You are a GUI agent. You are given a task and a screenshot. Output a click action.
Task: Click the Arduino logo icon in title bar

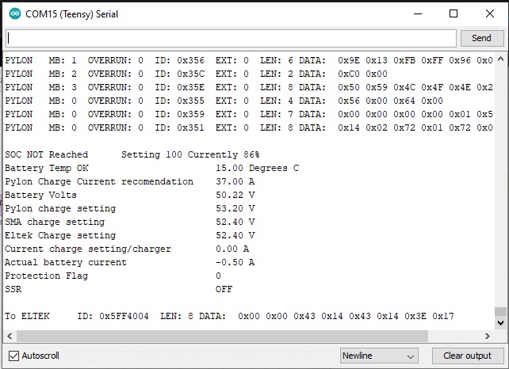(x=15, y=13)
